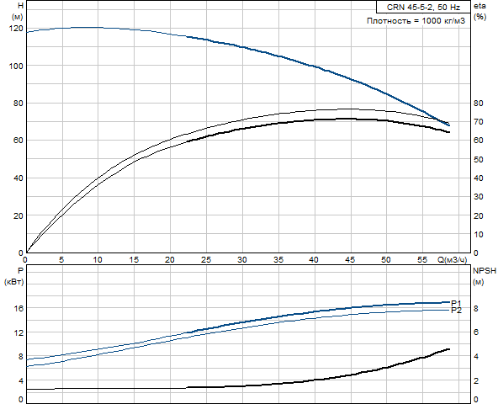
Task: Click the 80 tick on the eta axis
Action: [478, 103]
